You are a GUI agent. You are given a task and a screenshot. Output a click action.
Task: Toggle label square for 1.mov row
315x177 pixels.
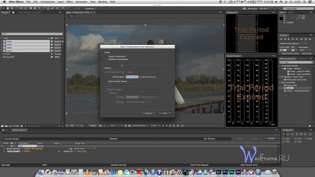(52, 41)
